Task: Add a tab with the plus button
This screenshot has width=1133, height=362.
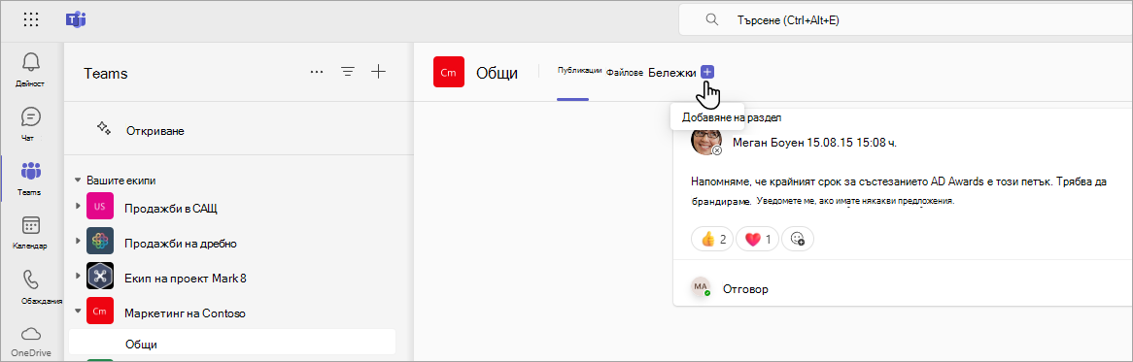Action: (x=707, y=72)
